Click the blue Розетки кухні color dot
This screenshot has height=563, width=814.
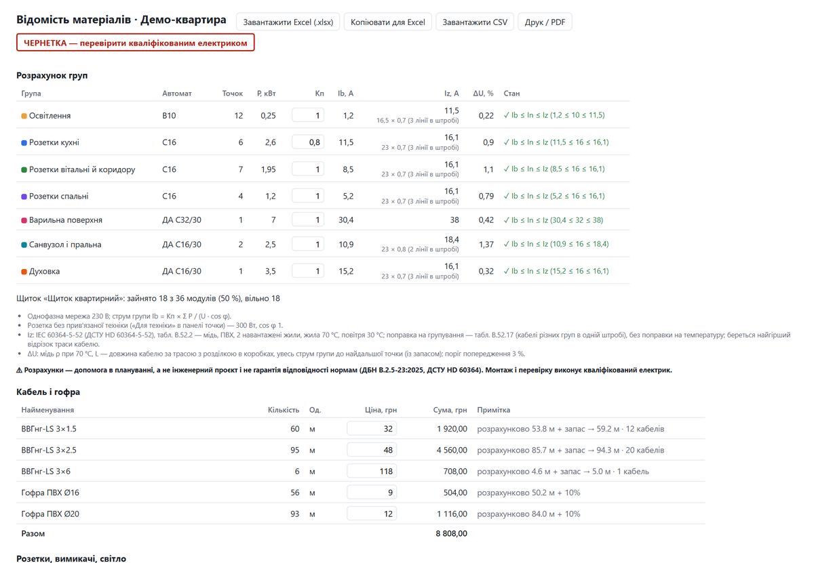[x=24, y=143]
